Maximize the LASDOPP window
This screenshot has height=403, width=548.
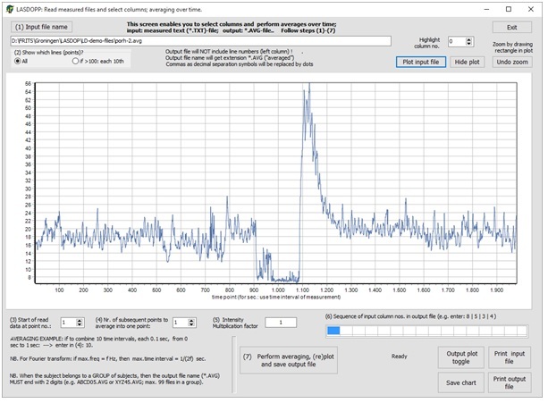click(x=509, y=10)
